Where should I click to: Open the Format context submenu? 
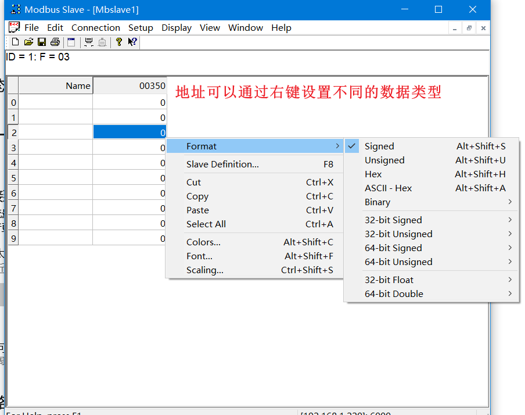click(x=255, y=146)
